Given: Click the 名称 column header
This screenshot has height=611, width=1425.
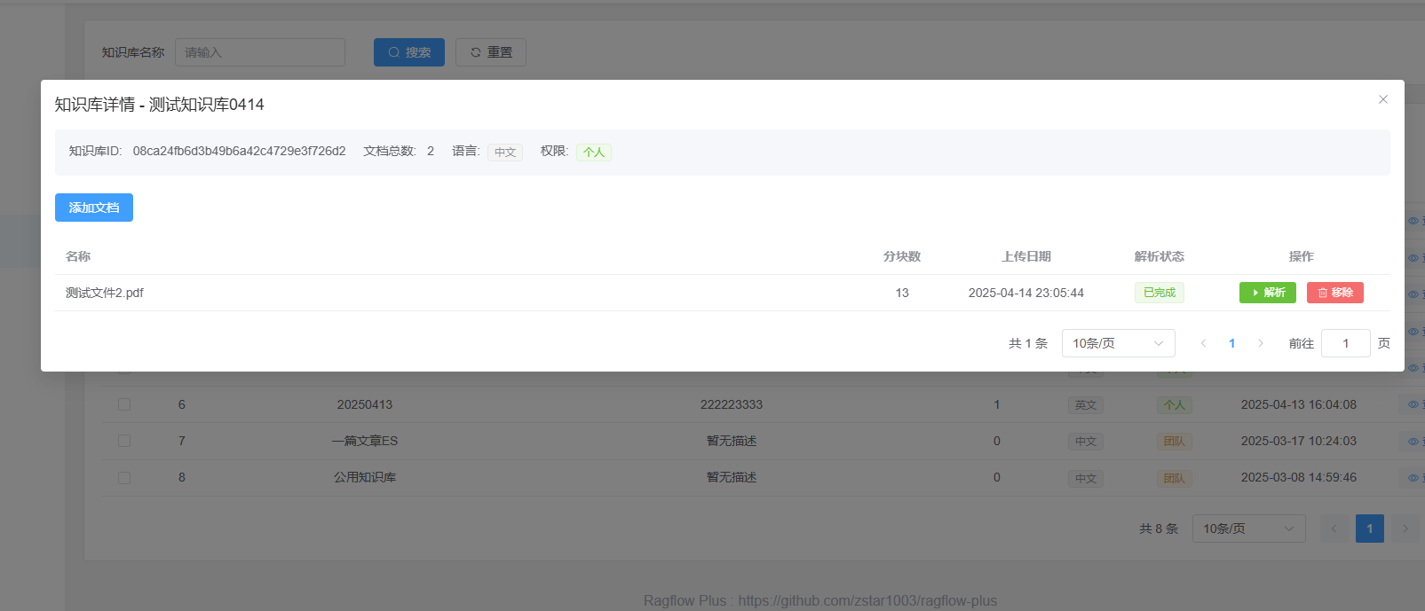Looking at the screenshot, I should point(78,256).
